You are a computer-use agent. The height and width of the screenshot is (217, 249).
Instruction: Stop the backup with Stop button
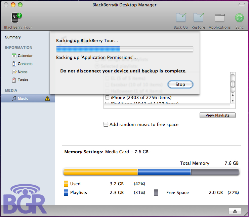click(x=180, y=84)
